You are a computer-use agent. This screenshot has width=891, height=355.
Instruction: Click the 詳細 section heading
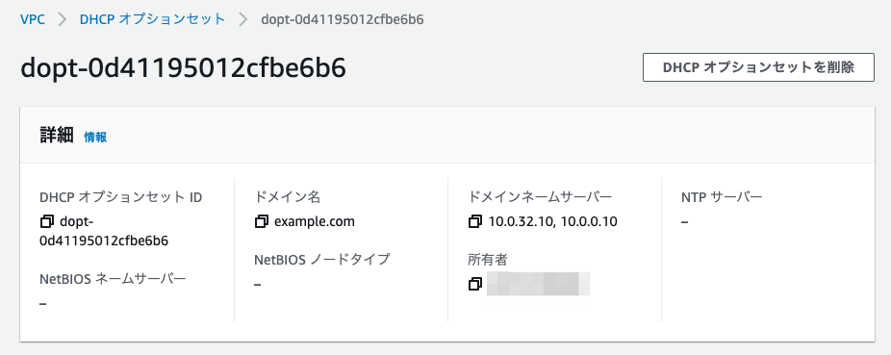pos(56,136)
